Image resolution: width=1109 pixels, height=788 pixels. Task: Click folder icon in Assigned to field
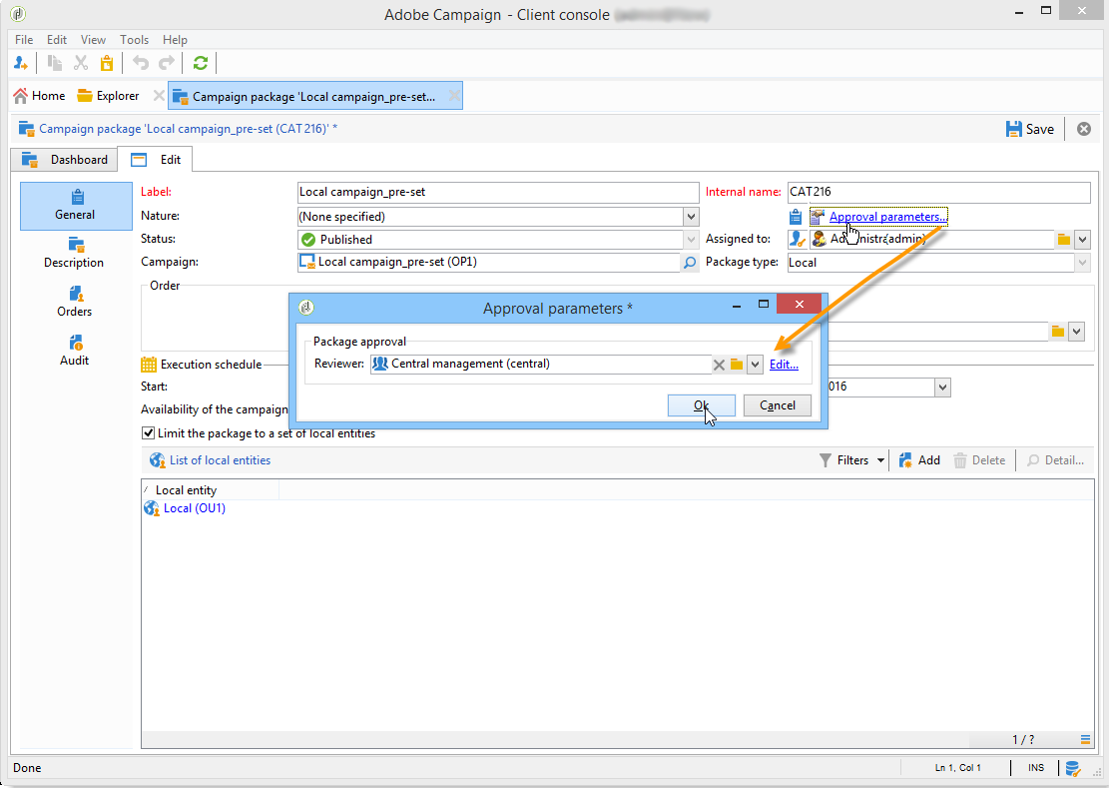pos(1063,240)
